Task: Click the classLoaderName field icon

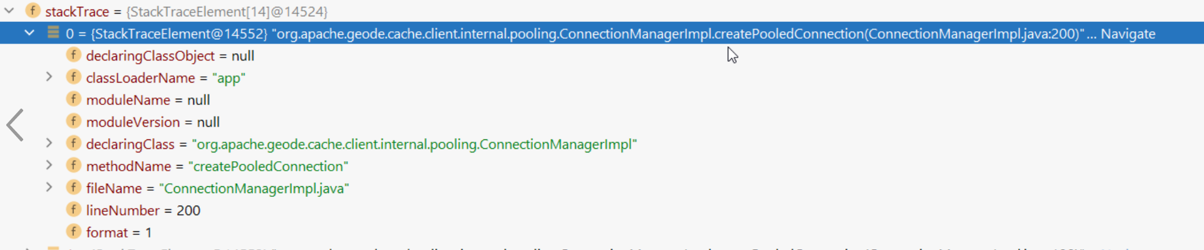Action: pyautogui.click(x=74, y=77)
